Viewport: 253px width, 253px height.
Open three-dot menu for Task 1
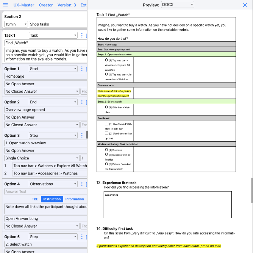point(82,35)
